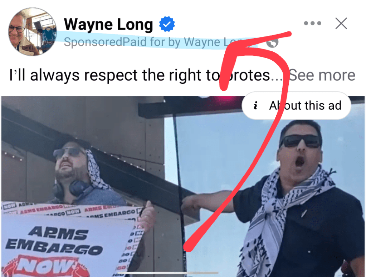Open the About this ad button

coord(297,106)
